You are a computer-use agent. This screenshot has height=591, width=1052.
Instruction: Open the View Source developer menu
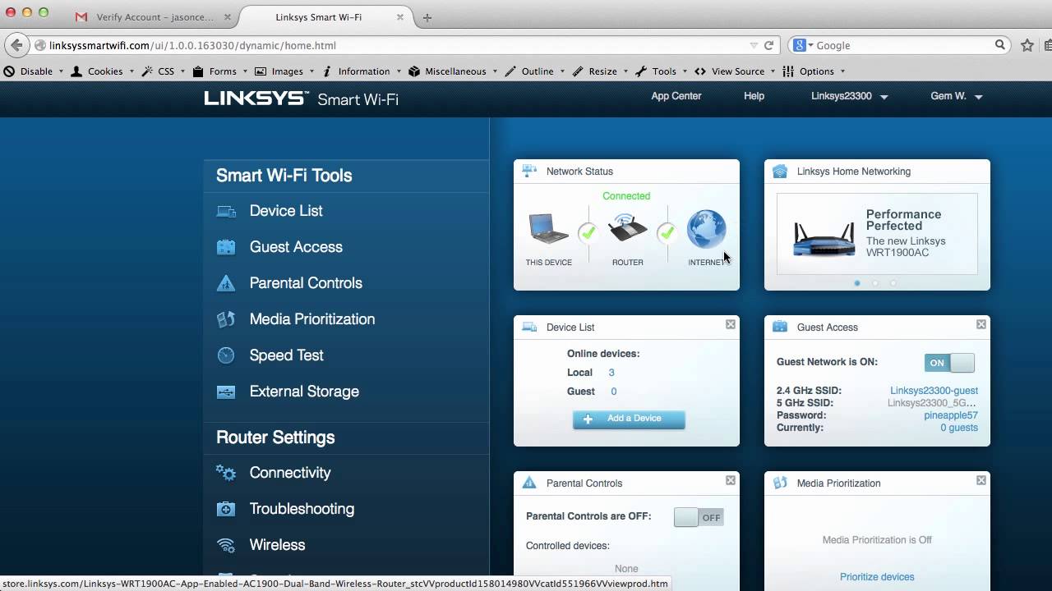(736, 71)
